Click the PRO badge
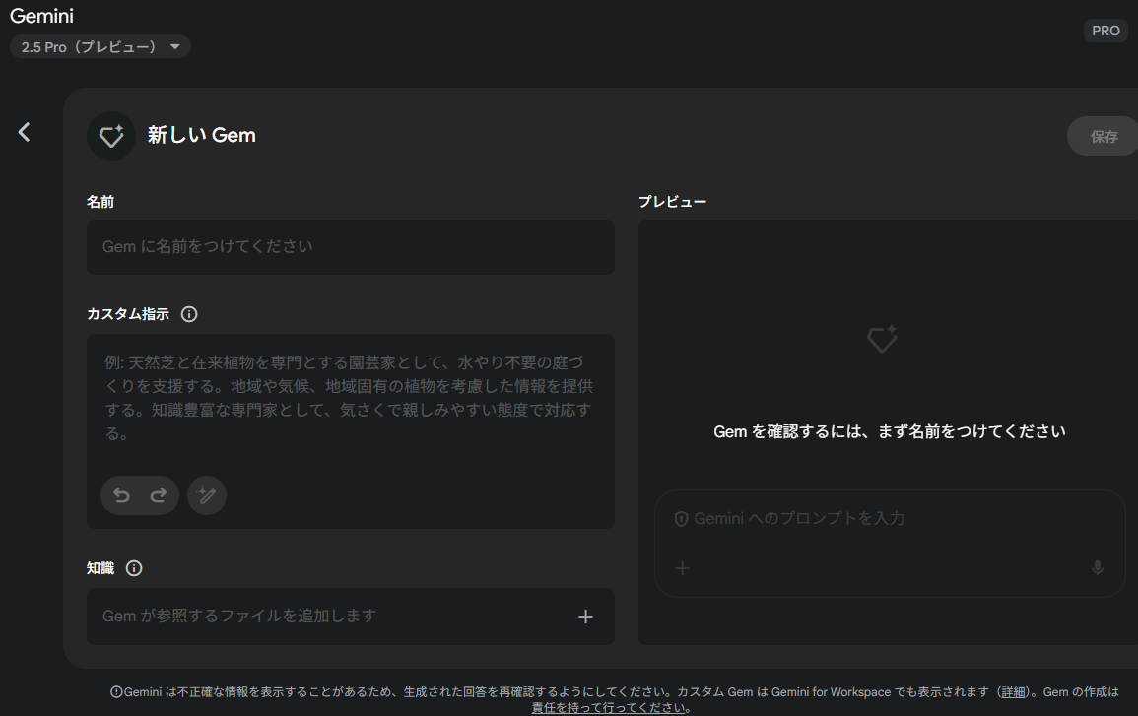The image size is (1138, 716). (x=1105, y=31)
